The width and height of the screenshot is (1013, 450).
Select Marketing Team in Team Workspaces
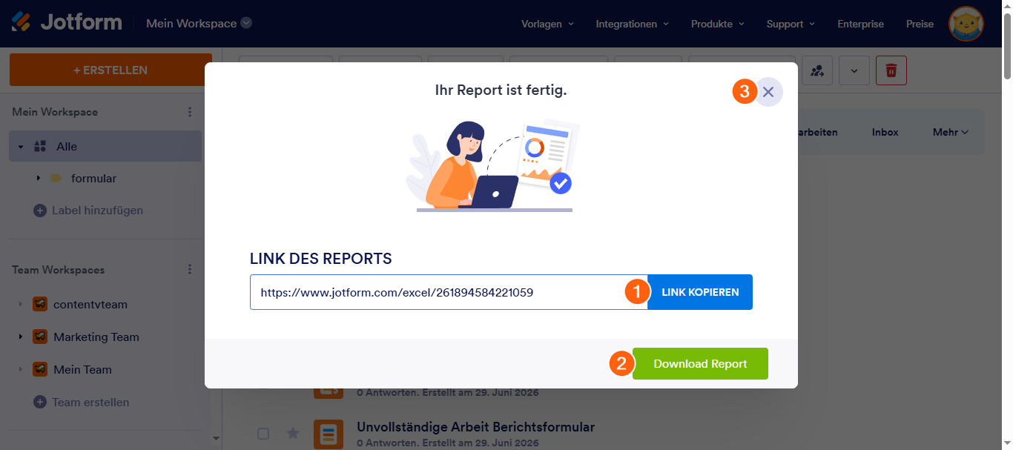pos(96,337)
